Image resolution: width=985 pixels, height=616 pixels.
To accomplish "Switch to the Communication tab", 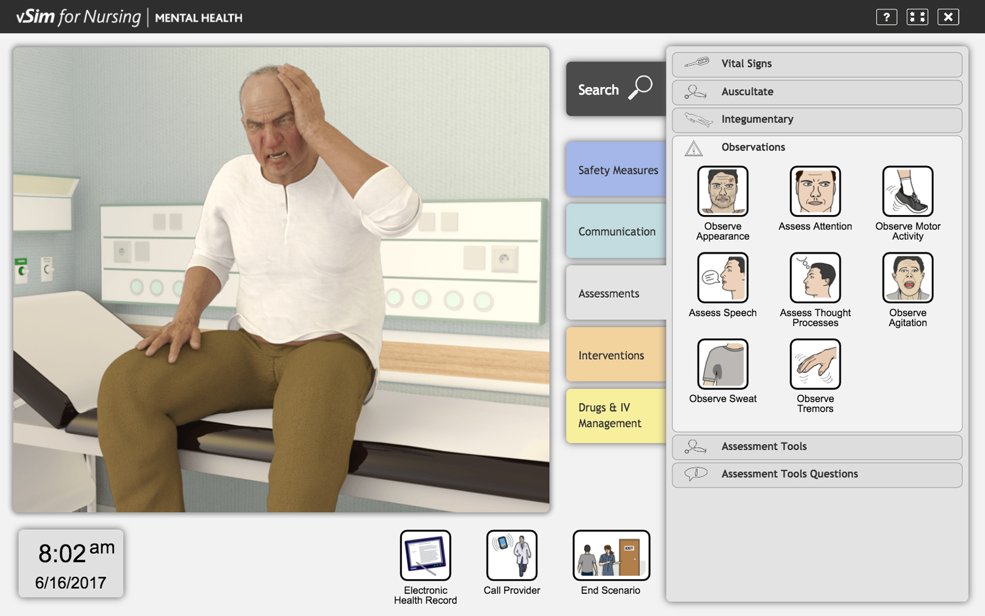I will [617, 232].
